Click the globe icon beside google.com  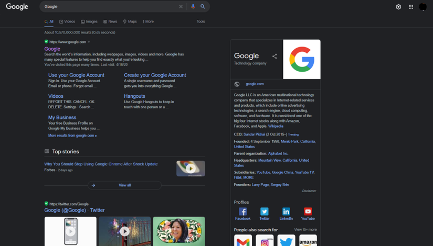point(237,84)
